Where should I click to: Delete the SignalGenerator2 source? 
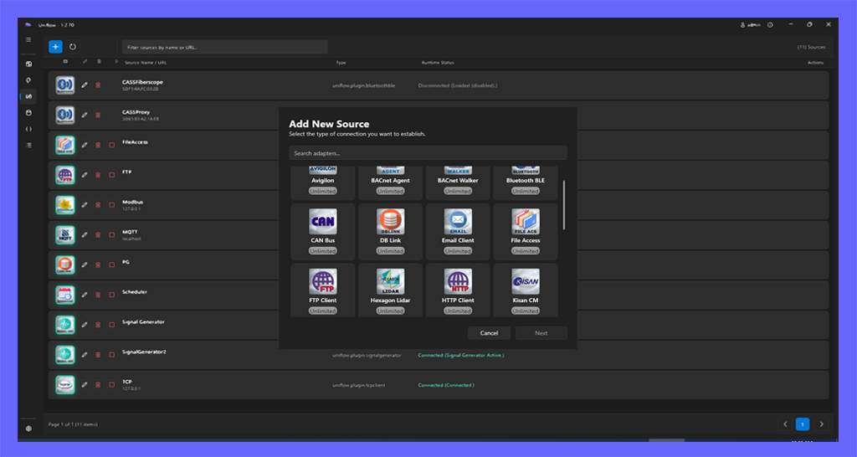click(x=98, y=355)
